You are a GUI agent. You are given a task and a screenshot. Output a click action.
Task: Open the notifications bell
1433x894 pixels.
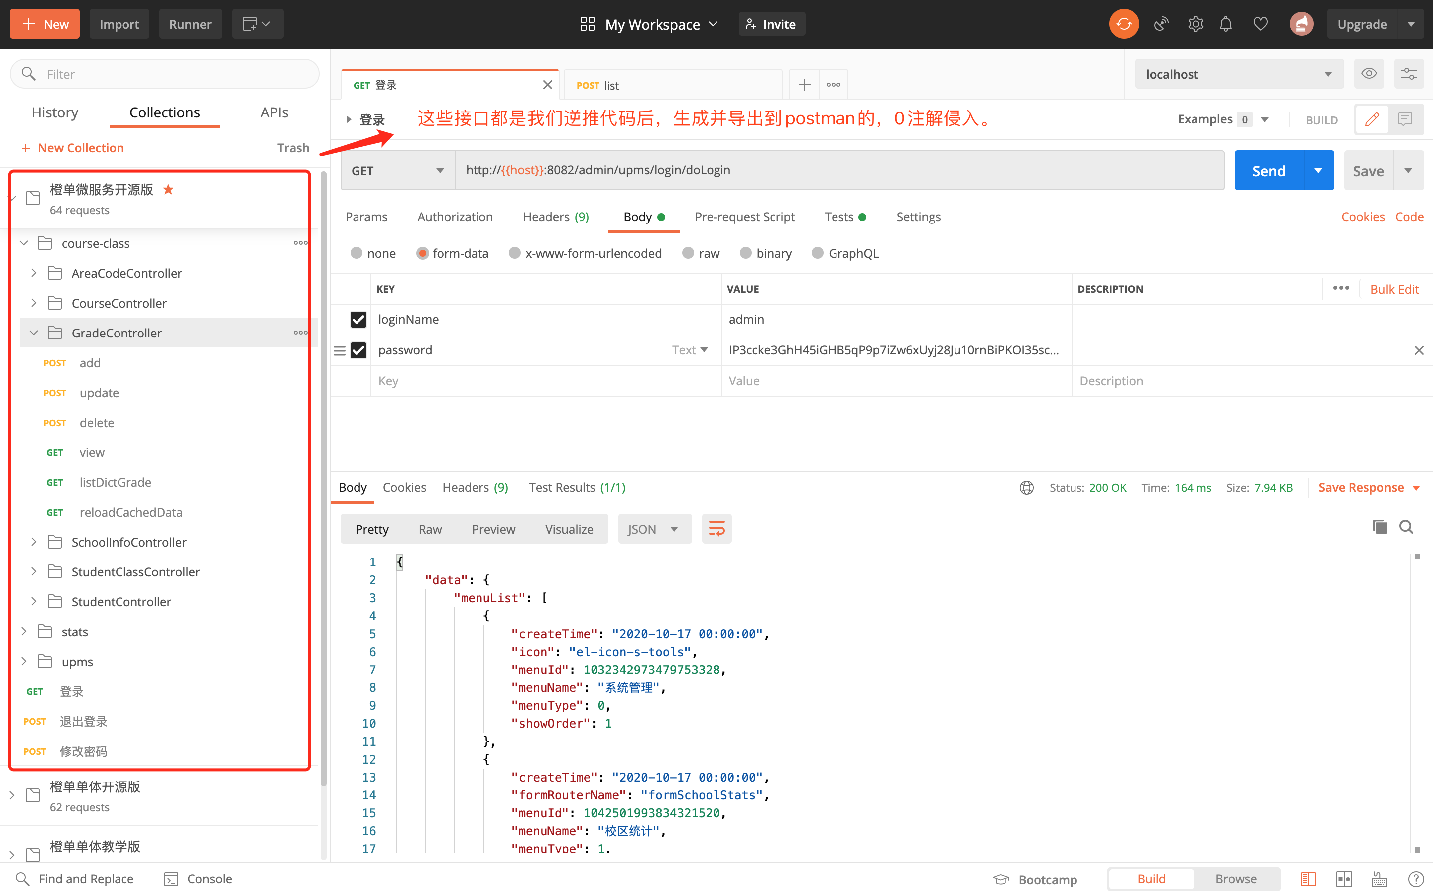[x=1226, y=24]
